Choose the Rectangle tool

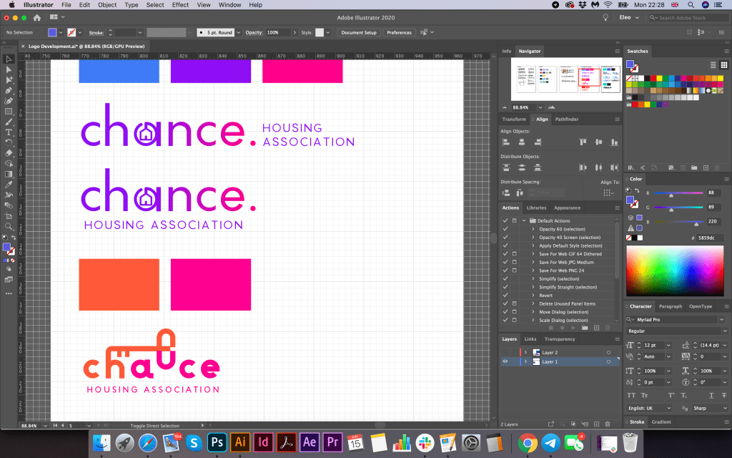9,112
